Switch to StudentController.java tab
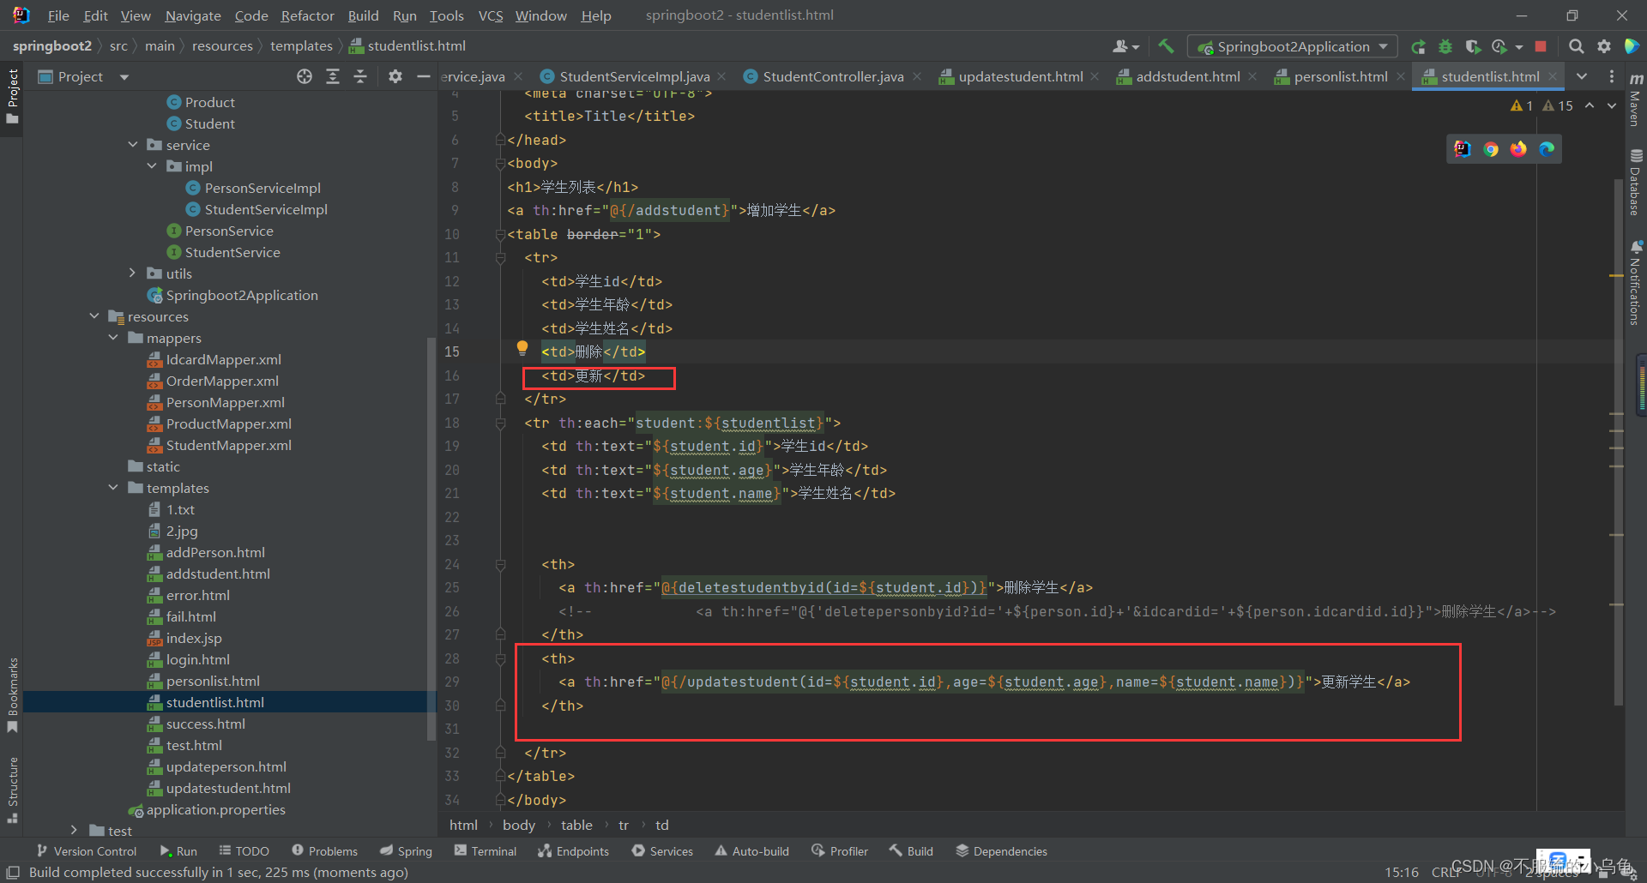This screenshot has width=1647, height=883. click(833, 76)
